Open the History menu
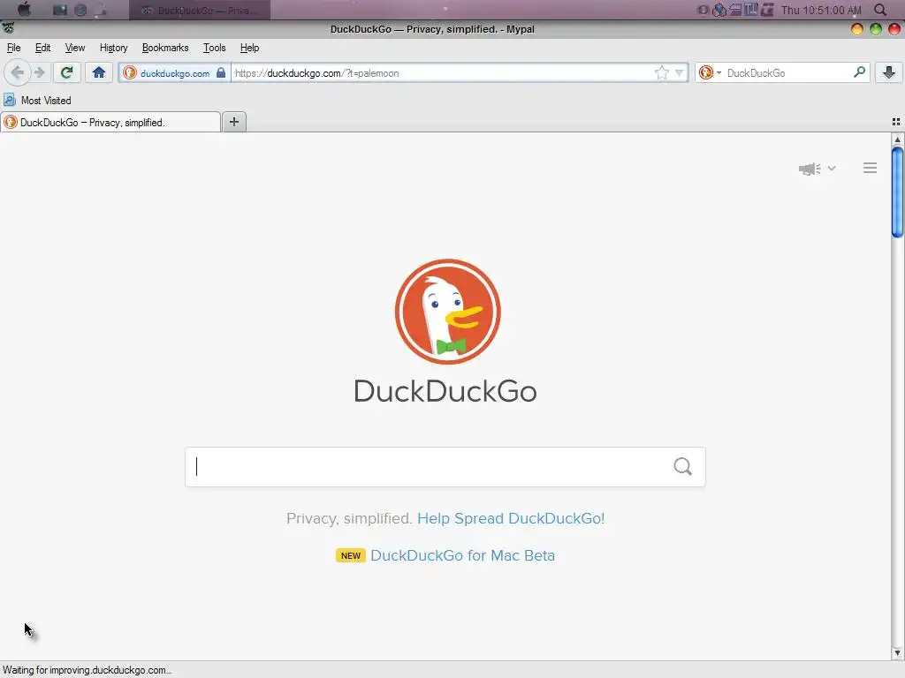 114,48
